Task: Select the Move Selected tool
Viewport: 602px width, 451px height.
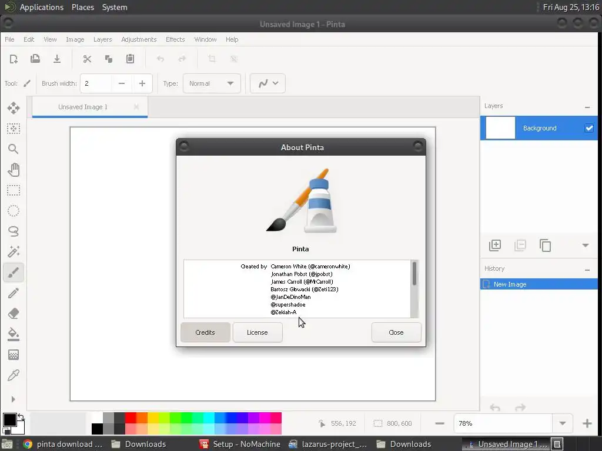Action: [x=14, y=108]
